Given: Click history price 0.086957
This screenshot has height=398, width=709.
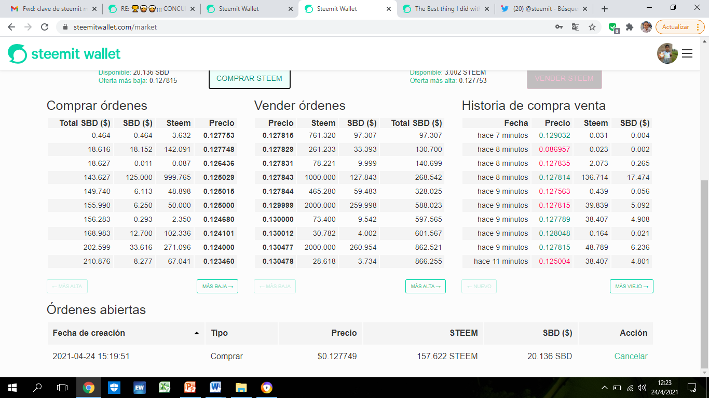Looking at the screenshot, I should [554, 149].
